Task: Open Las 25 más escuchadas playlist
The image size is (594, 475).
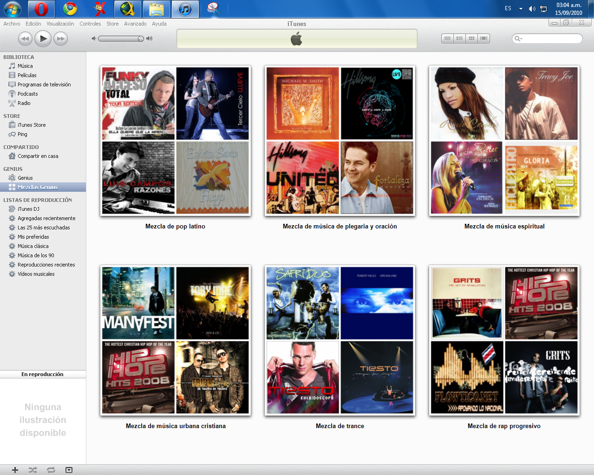Action: pos(43,228)
